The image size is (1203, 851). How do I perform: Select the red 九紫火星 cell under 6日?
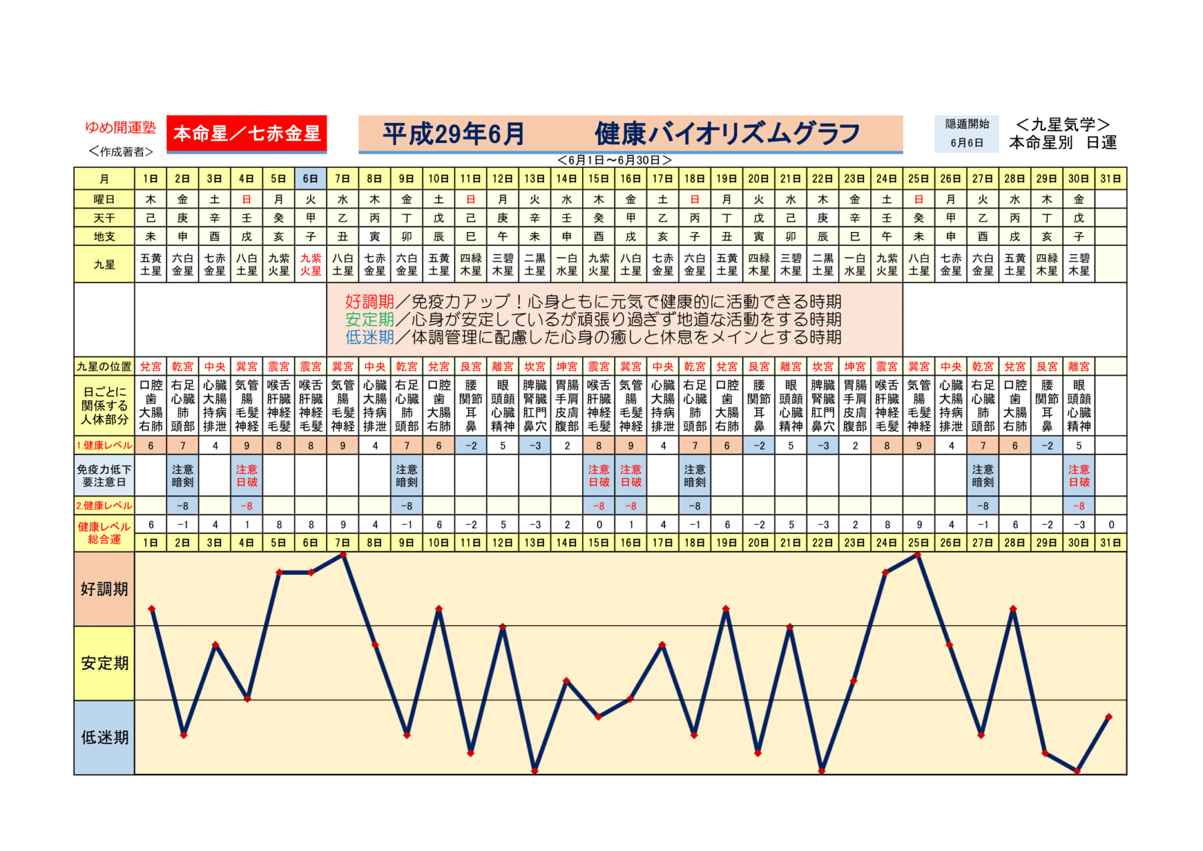[310, 265]
